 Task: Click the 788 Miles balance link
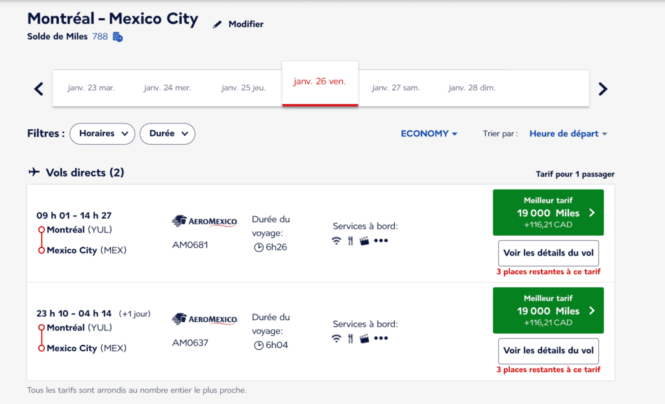[100, 37]
